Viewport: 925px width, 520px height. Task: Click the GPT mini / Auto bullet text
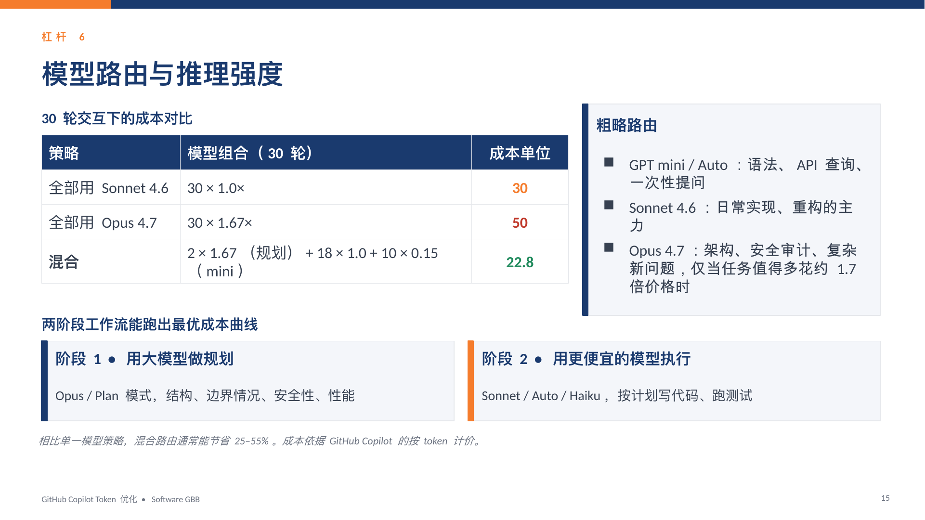(746, 173)
